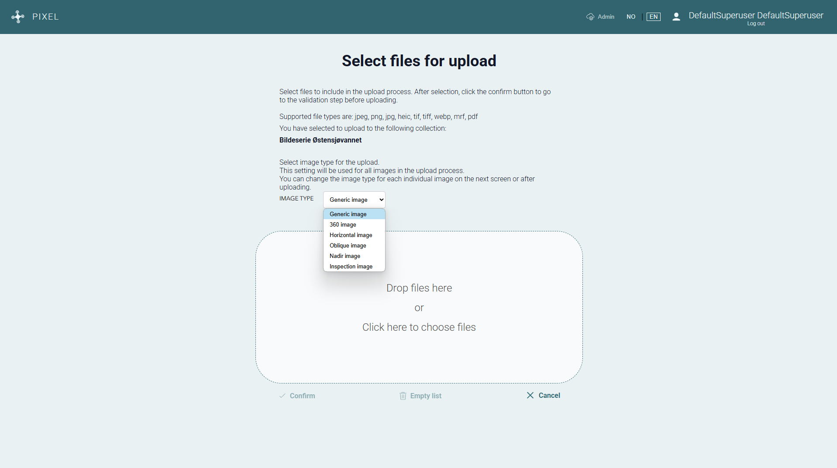The width and height of the screenshot is (837, 468).
Task: Click the PIXEL brand name text
Action: (45, 17)
